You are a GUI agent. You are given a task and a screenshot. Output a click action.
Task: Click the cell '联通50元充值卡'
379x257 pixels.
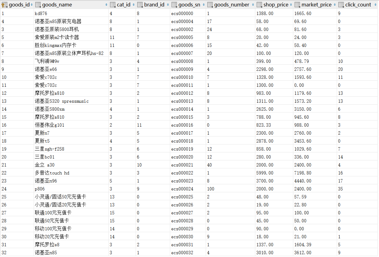(x=52, y=221)
